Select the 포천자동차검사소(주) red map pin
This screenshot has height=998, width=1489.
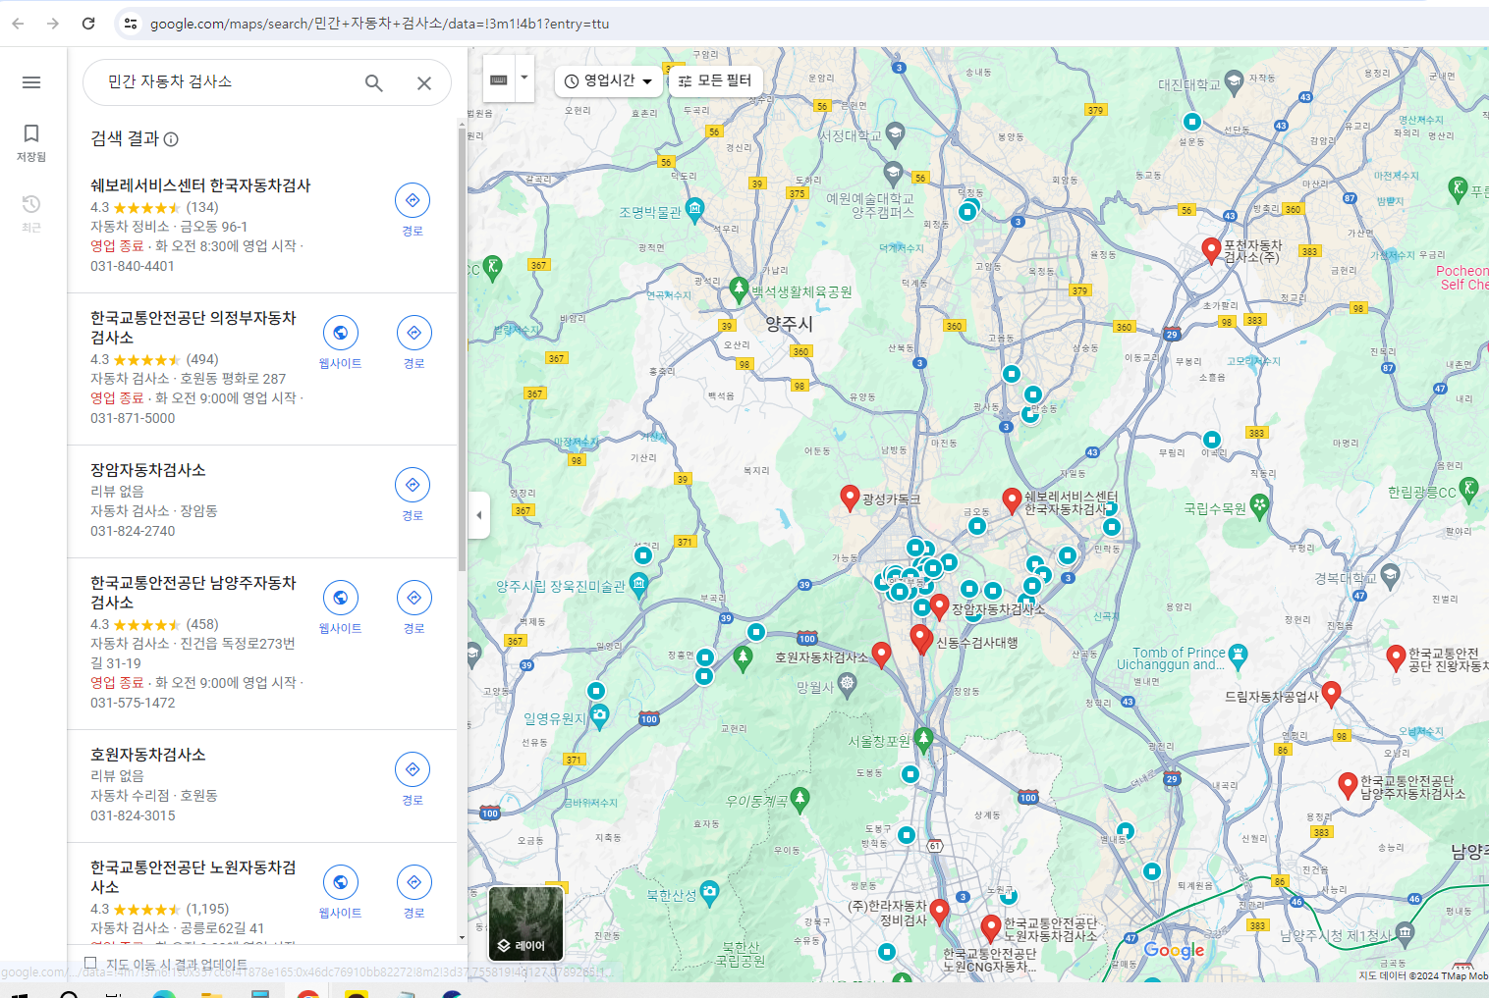(x=1212, y=249)
